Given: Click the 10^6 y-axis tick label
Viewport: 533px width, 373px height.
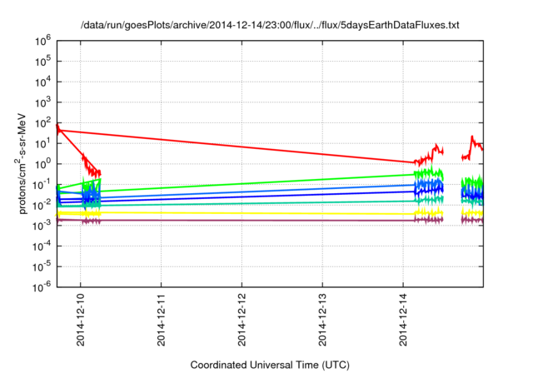Looking at the screenshot, I should click(x=42, y=41).
